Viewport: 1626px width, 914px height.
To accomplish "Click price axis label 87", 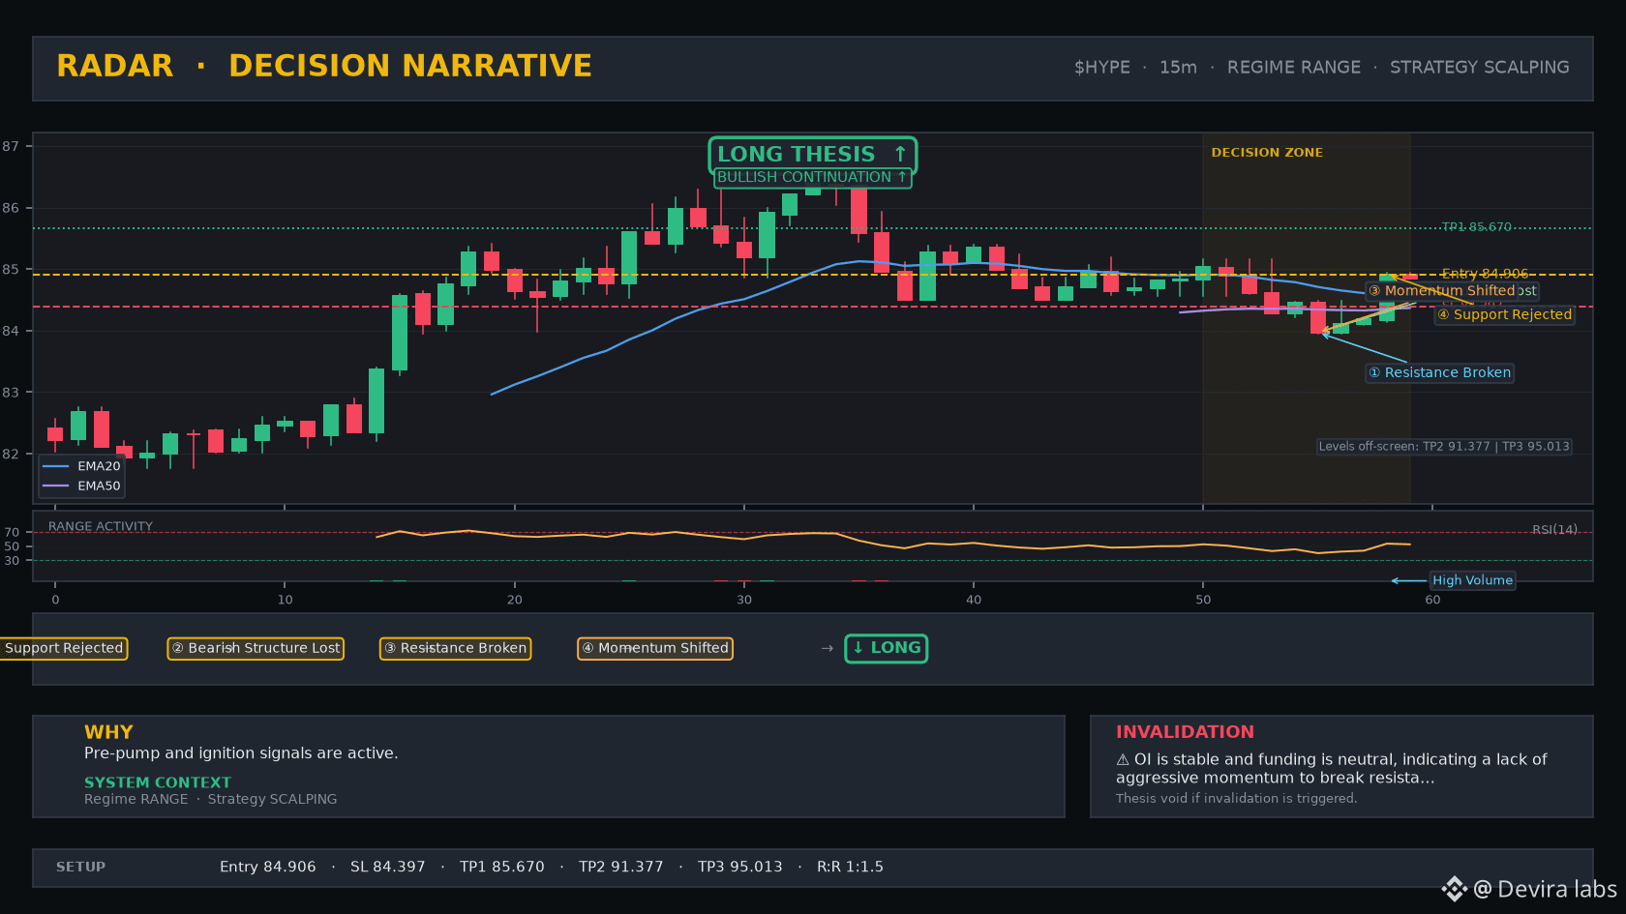I will pyautogui.click(x=11, y=146).
